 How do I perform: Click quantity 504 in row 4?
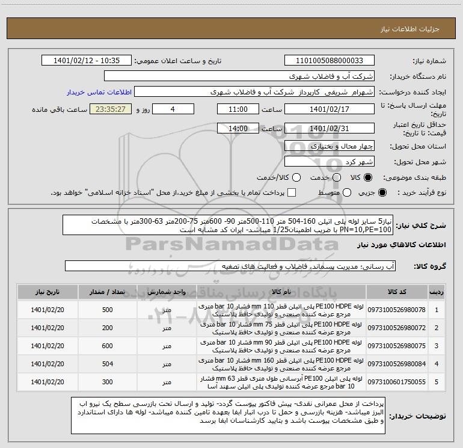[x=108, y=364]
